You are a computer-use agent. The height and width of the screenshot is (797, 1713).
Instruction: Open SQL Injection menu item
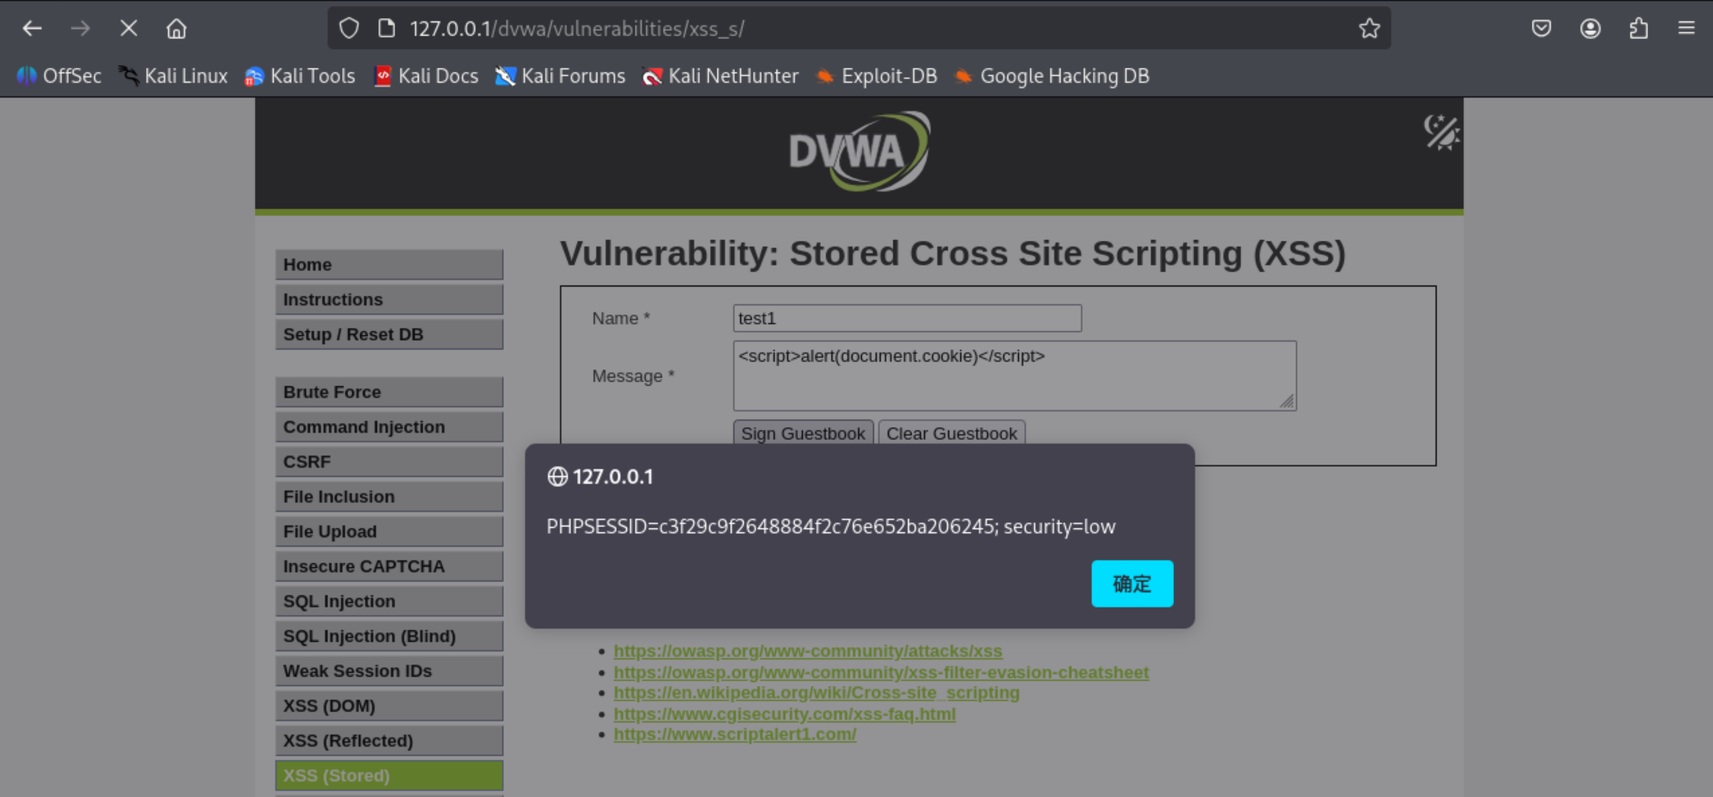point(389,601)
